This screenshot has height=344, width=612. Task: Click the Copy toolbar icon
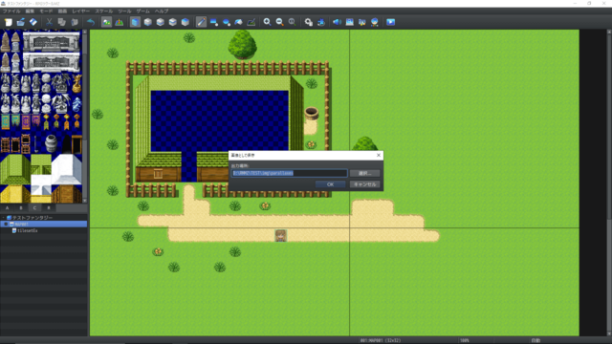61,22
